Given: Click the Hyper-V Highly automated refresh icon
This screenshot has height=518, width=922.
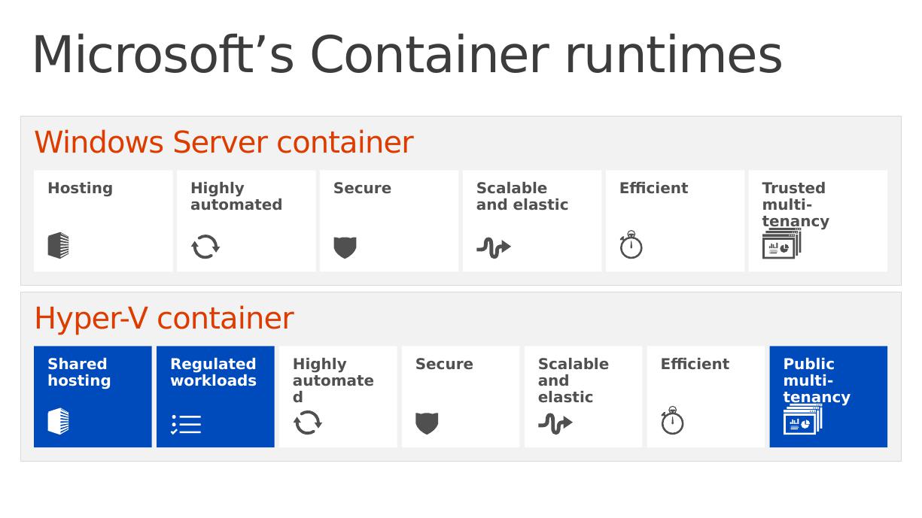Looking at the screenshot, I should coord(307,423).
